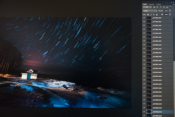Click scroll-up arrow of layers list
Screen dimensions: 175x117
click(x=174, y=18)
